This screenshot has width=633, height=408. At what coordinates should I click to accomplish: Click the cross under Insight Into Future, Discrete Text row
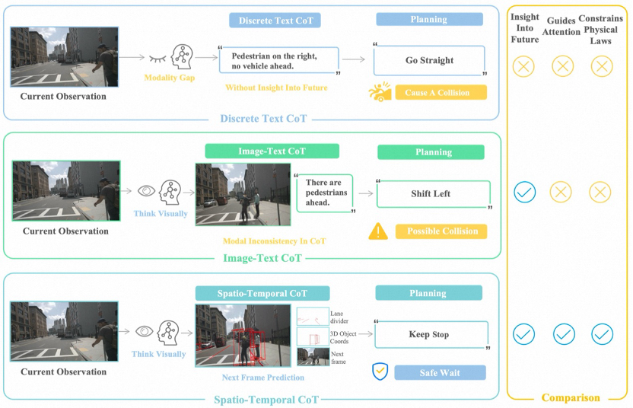(x=523, y=67)
